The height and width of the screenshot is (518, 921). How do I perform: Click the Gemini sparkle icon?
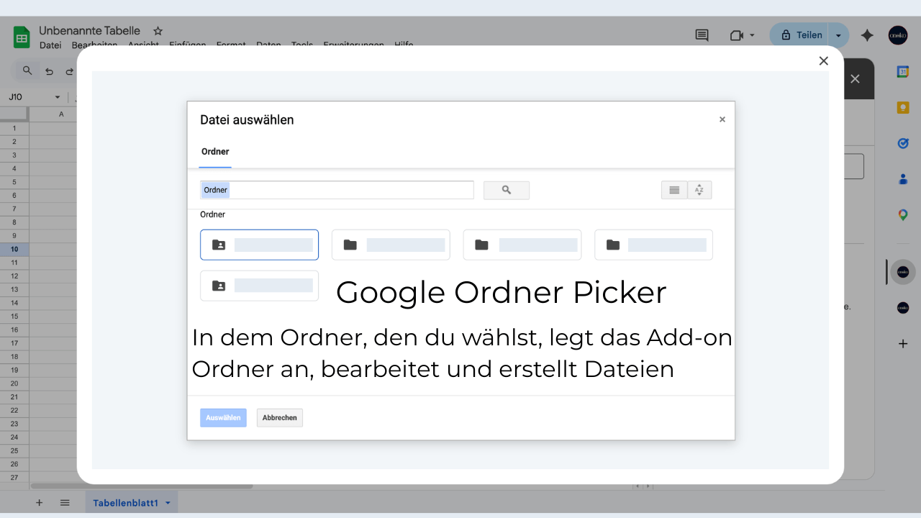click(867, 35)
